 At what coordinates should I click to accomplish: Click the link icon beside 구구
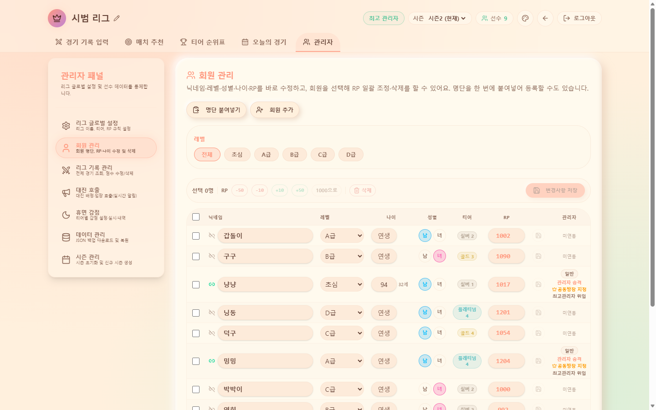tap(212, 256)
